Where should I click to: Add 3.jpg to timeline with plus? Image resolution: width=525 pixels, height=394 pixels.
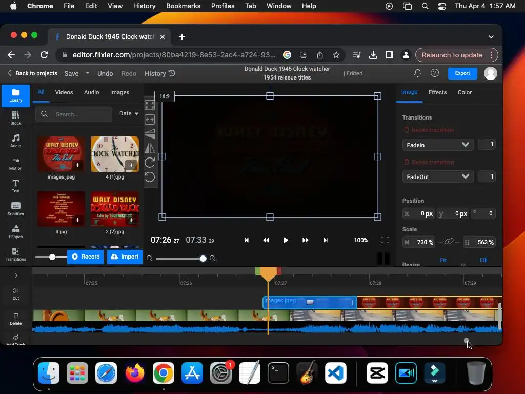77,220
